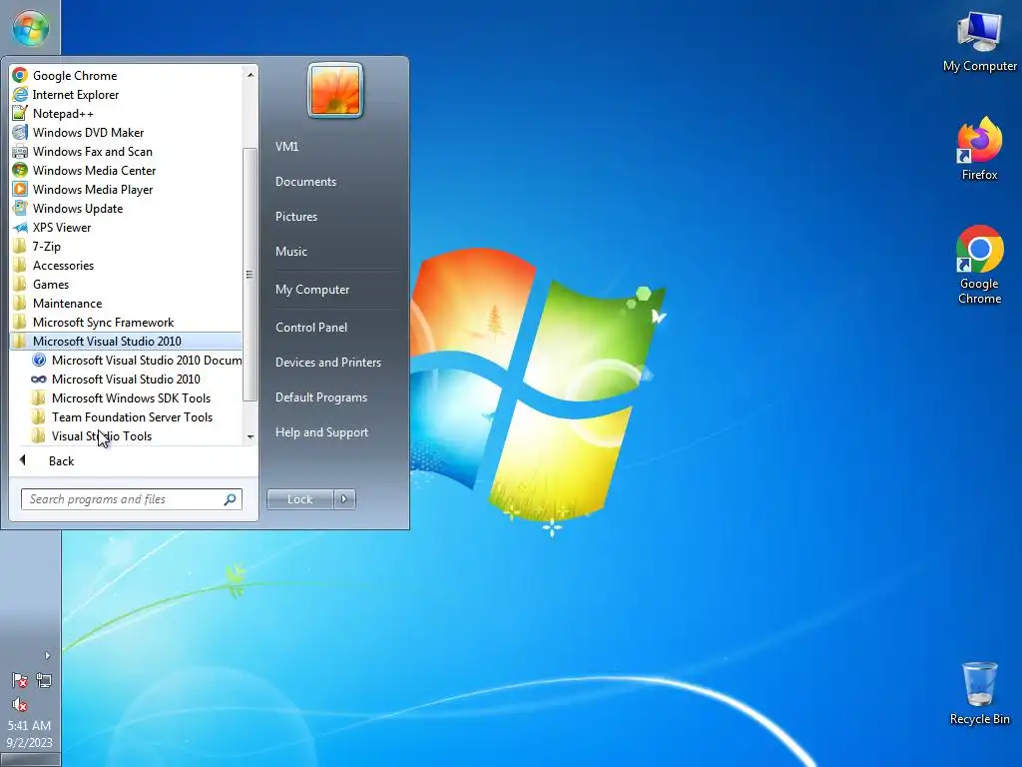Collapse the Microsoft Visual Studio 2010 folder

tap(127, 342)
